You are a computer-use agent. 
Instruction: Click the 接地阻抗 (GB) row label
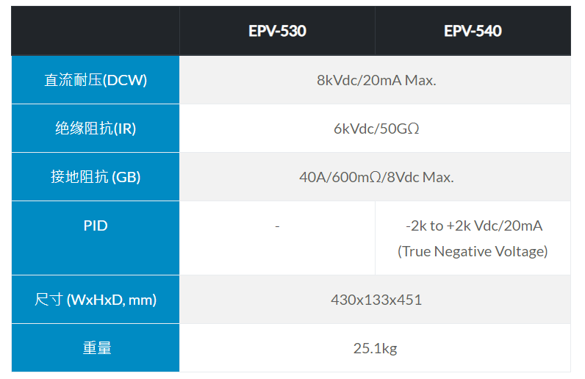(96, 177)
